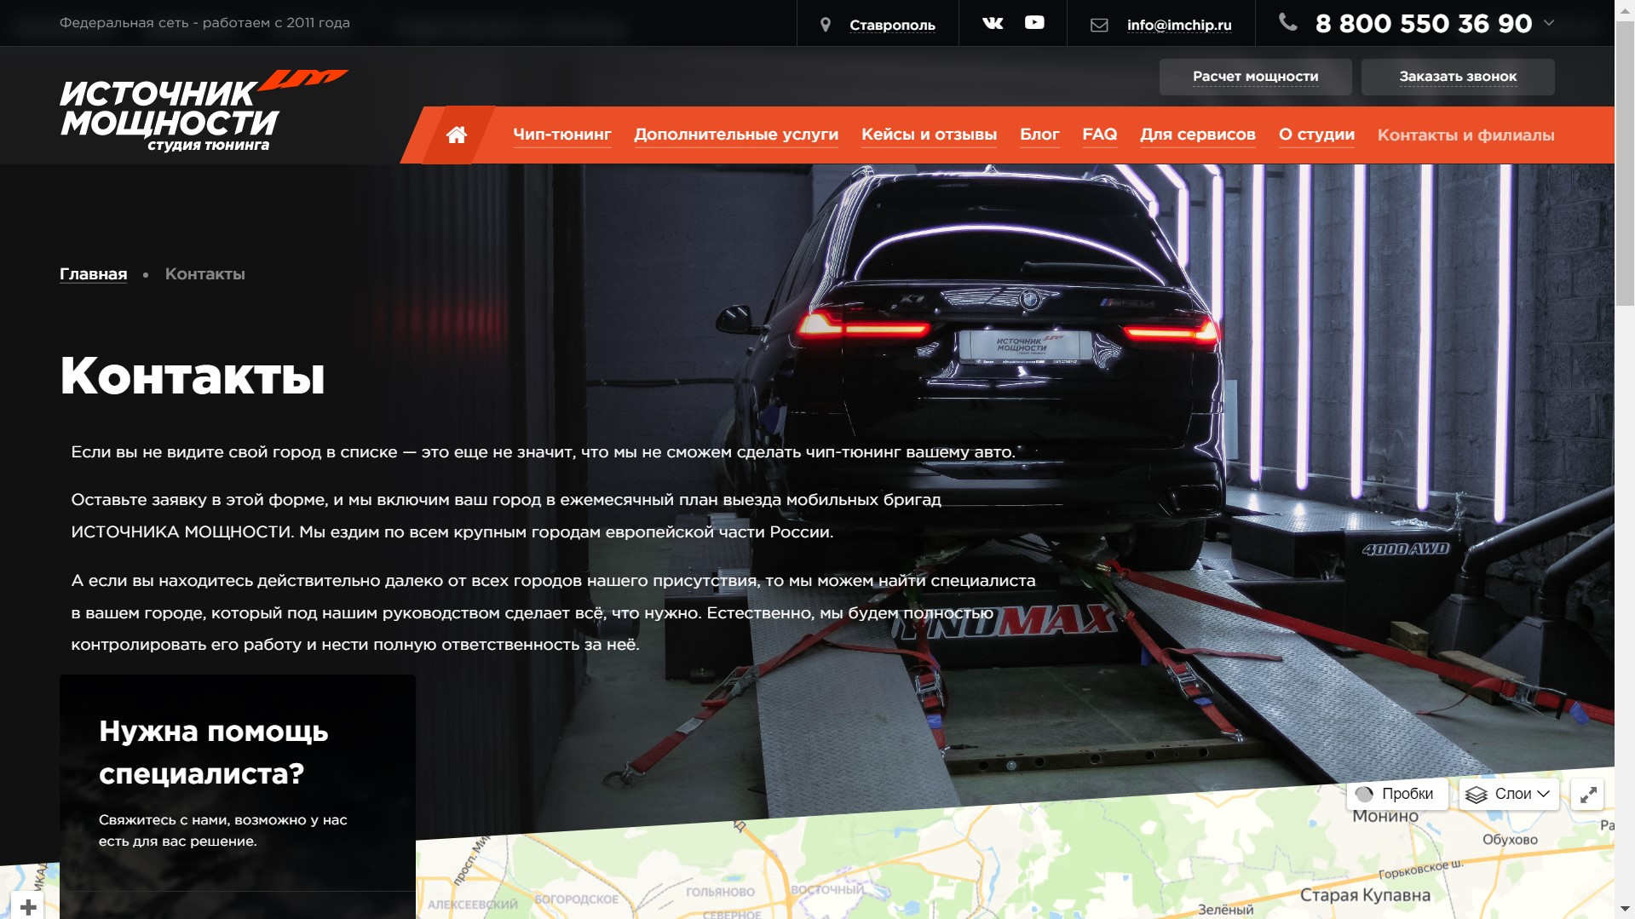The height and width of the screenshot is (919, 1635).
Task: Open the map fullscreen icon
Action: (1588, 795)
